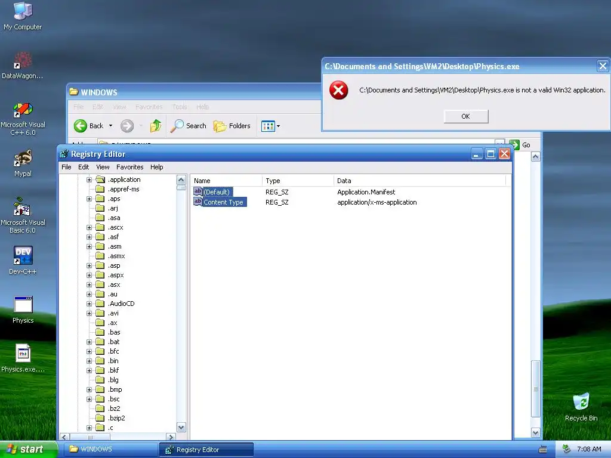The image size is (611, 458).
Task: Expand the .asp registry key
Action: [x=90, y=265]
